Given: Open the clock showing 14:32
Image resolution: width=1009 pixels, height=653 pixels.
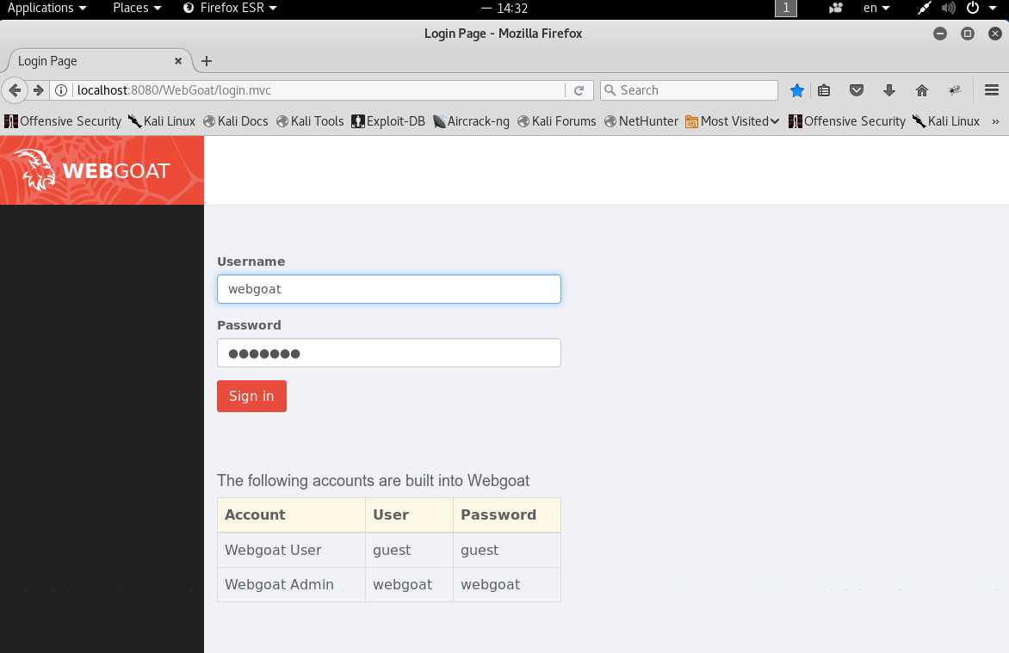Looking at the screenshot, I should [511, 9].
